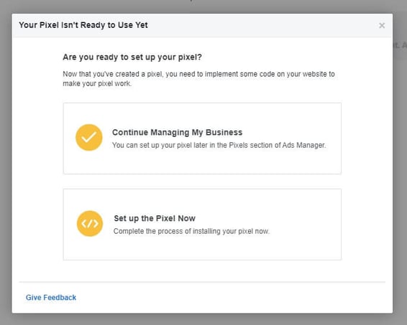The image size is (407, 325).
Task: Click the 'set up your pixel later' description
Action: (x=219, y=145)
